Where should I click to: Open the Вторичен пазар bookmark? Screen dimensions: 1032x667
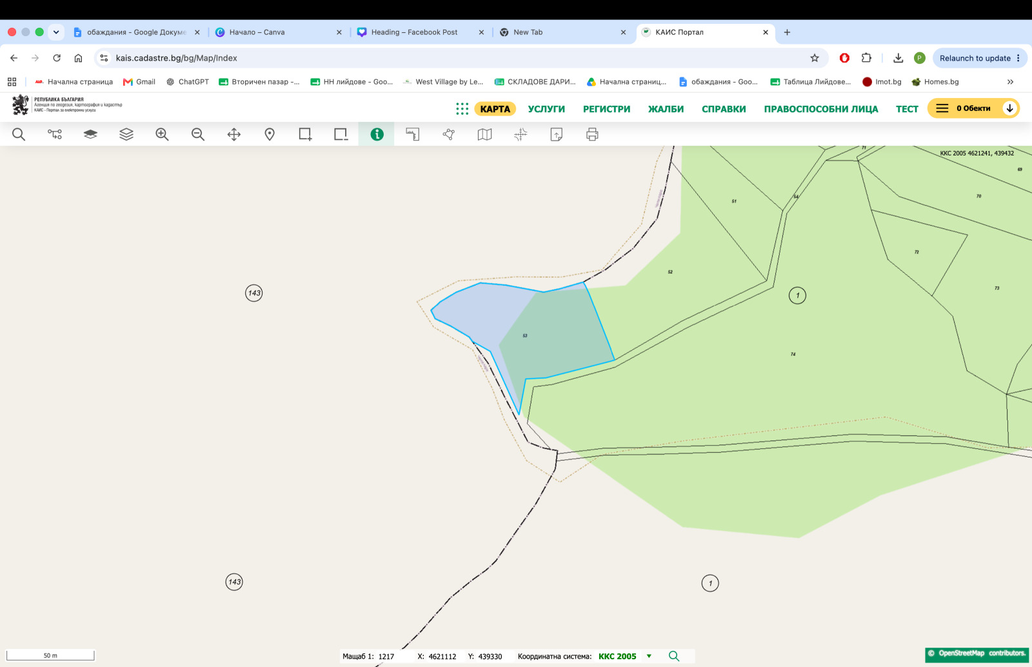[259, 82]
